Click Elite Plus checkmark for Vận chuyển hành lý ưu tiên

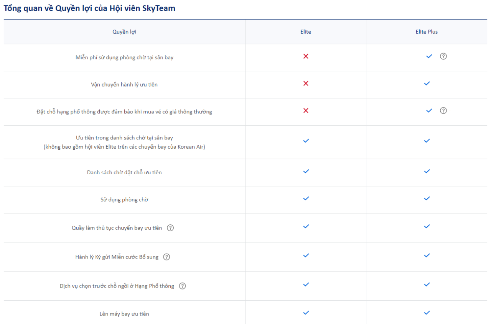(427, 83)
